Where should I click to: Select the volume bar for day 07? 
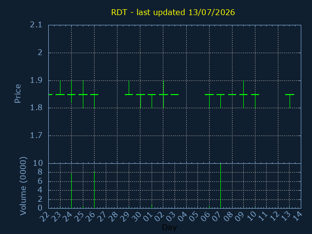click(x=220, y=186)
